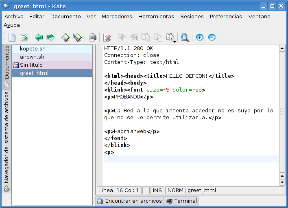The image size is (288, 208).
Task: Place cursor on the HTTP/1.1 200 OK line
Action: 129,48
